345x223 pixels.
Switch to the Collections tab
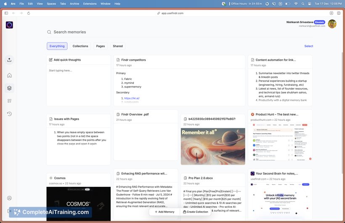coord(80,46)
